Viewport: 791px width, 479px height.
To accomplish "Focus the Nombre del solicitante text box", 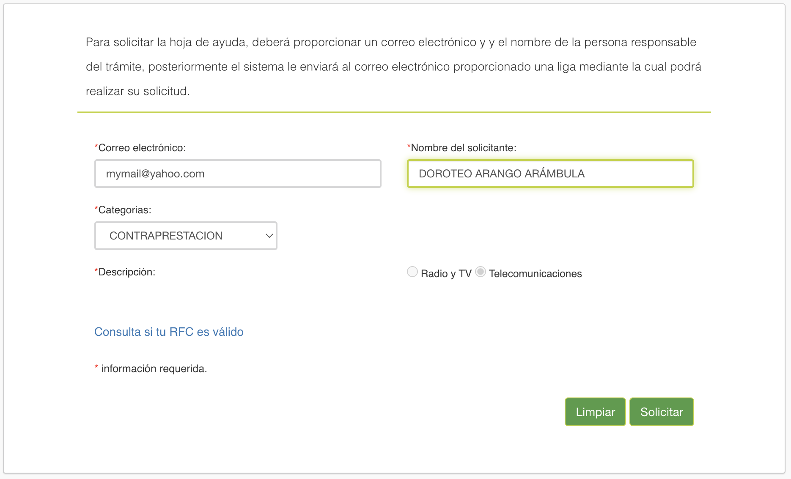I will pos(550,174).
